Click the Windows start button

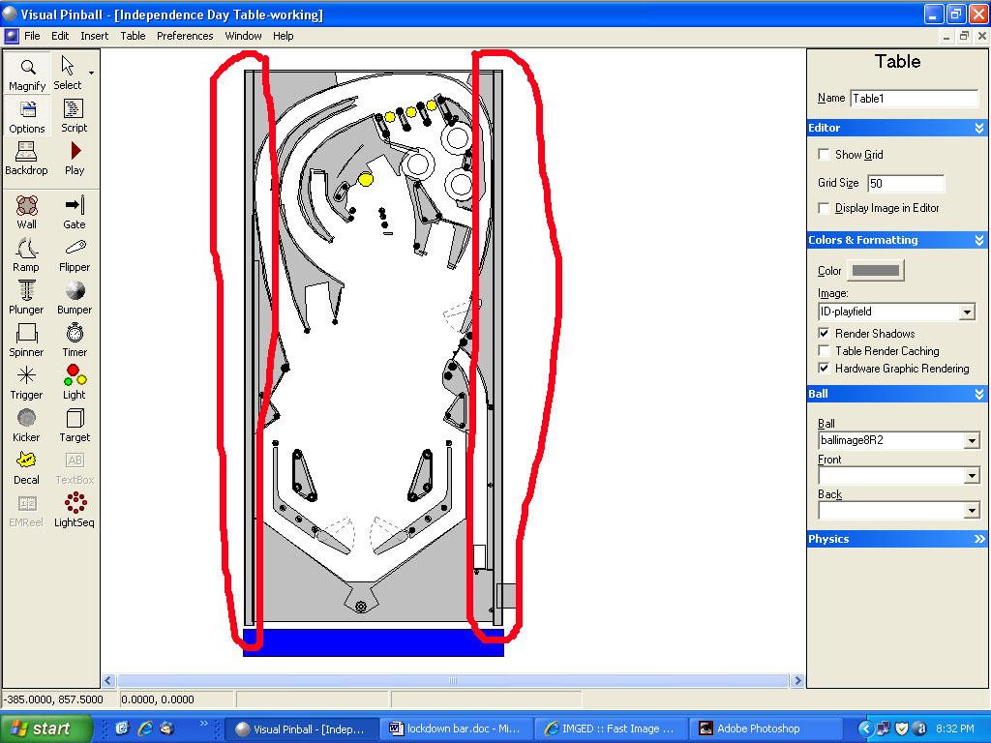45,728
